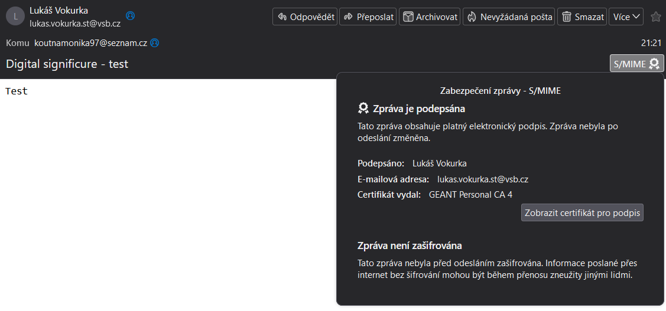Image resolution: width=666 pixels, height=311 pixels.
Task: Click sender address lukas.vokurka.st@vsb.cz in header
Action: [75, 24]
